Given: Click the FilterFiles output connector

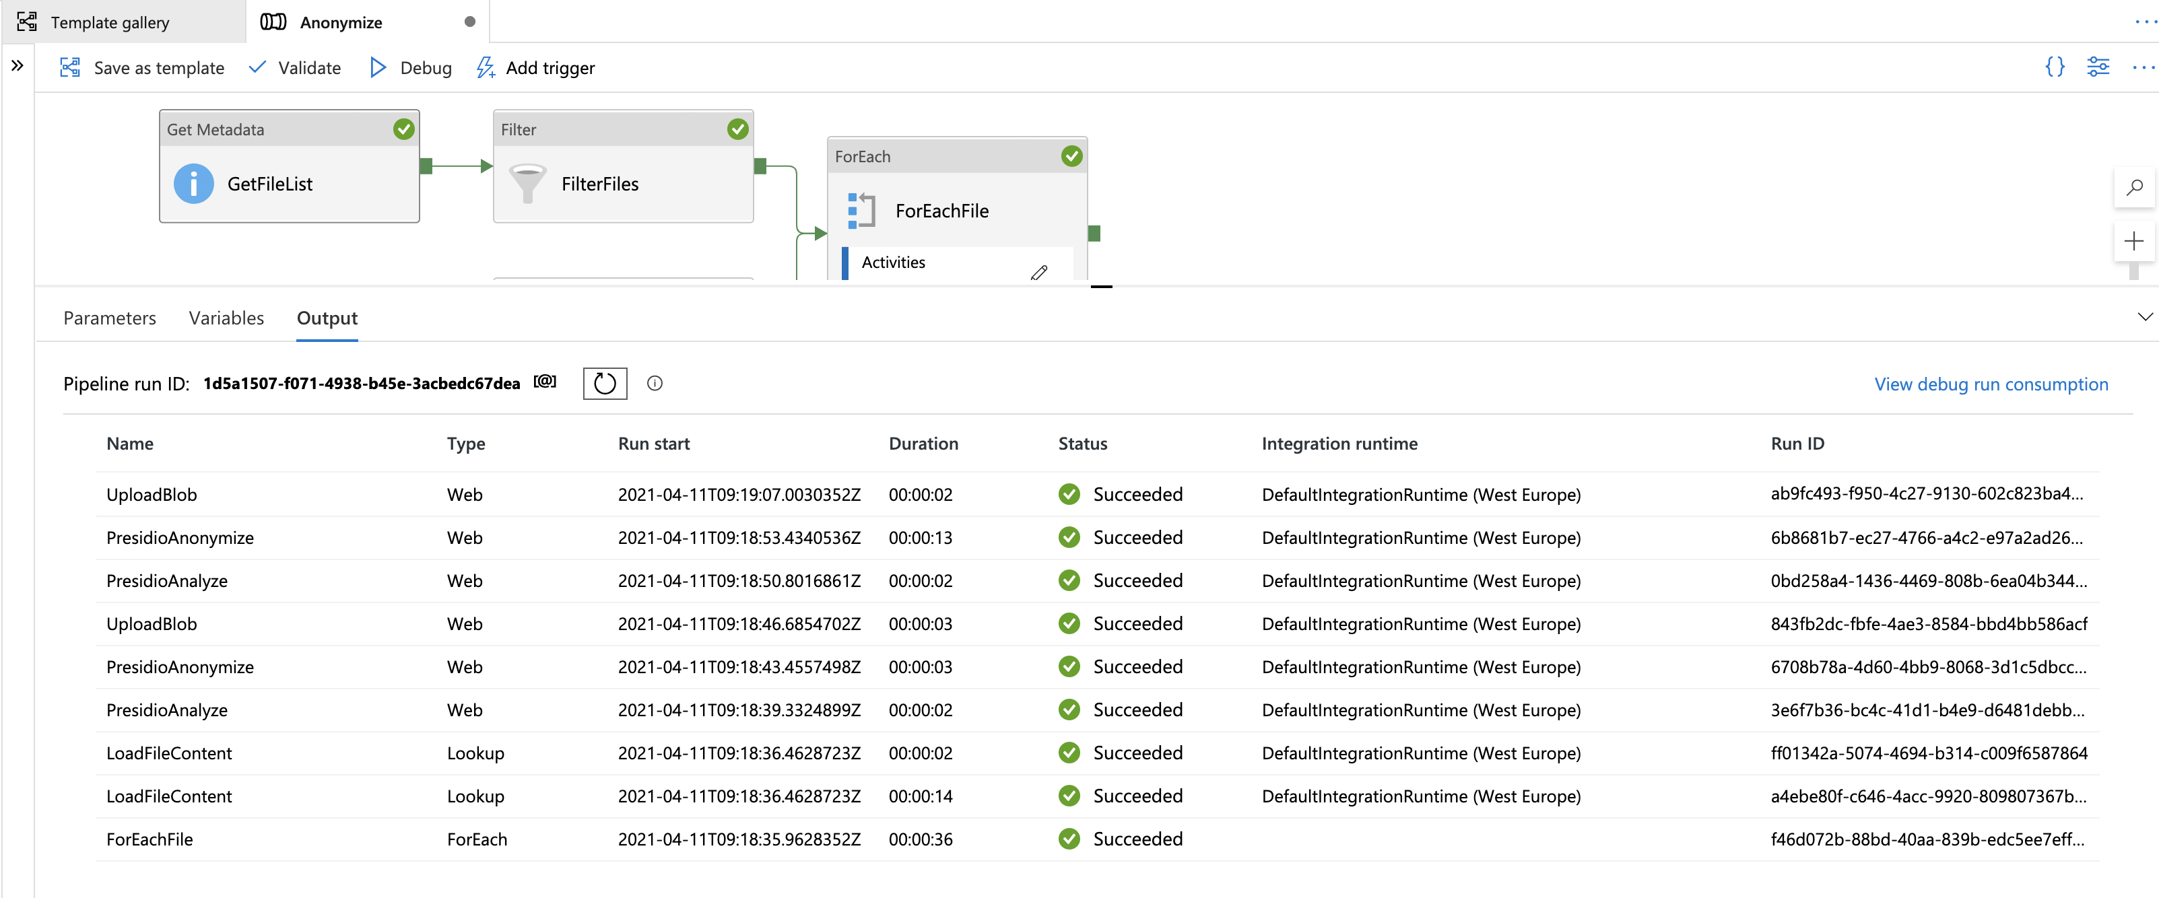Looking at the screenshot, I should [x=760, y=166].
